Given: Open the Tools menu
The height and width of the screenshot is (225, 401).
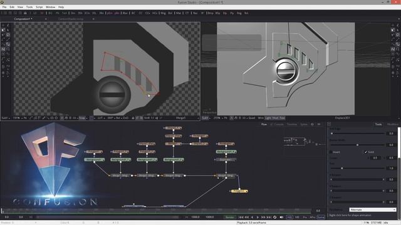Looking at the screenshot, I should 29,7.
